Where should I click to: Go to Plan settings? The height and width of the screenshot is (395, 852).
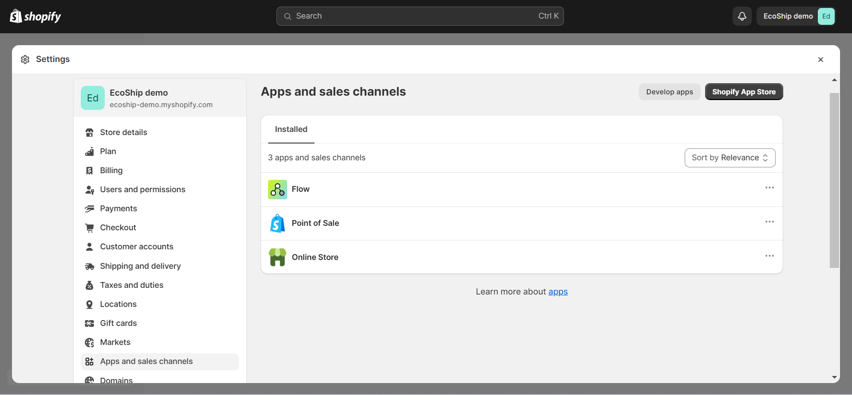point(160,151)
